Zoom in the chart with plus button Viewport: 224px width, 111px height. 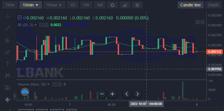pyautogui.click(x=112, y=94)
